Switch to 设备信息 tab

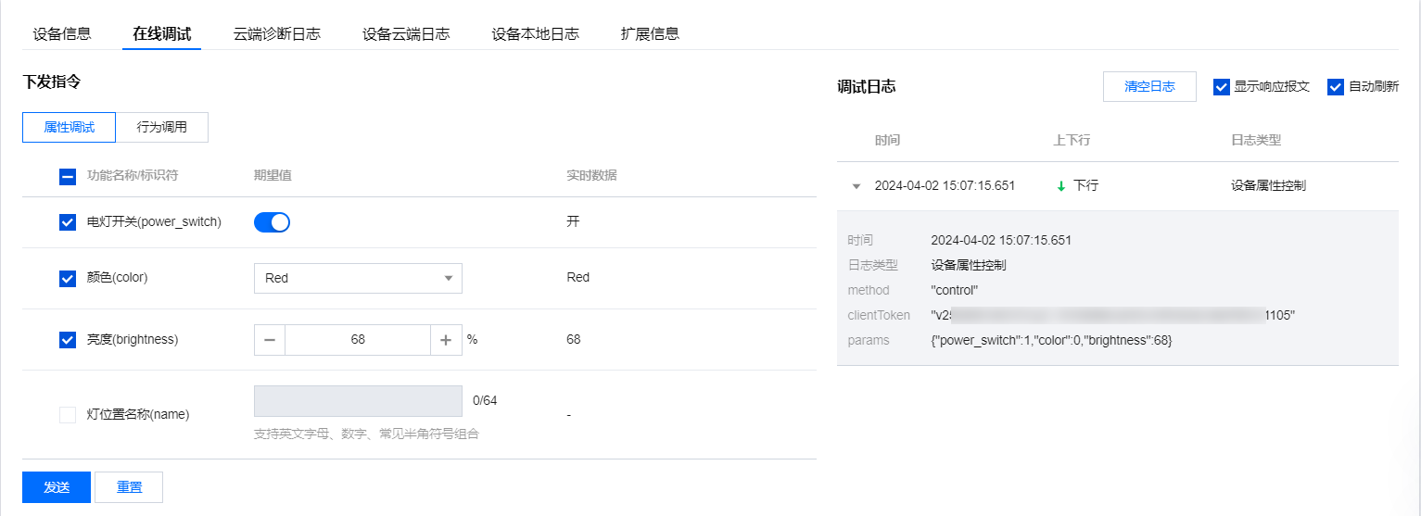62,34
